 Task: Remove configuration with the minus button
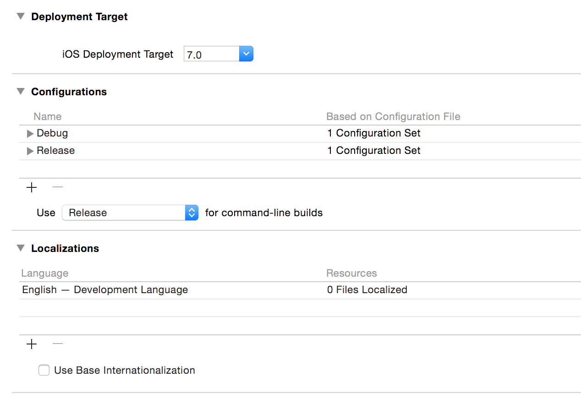58,187
